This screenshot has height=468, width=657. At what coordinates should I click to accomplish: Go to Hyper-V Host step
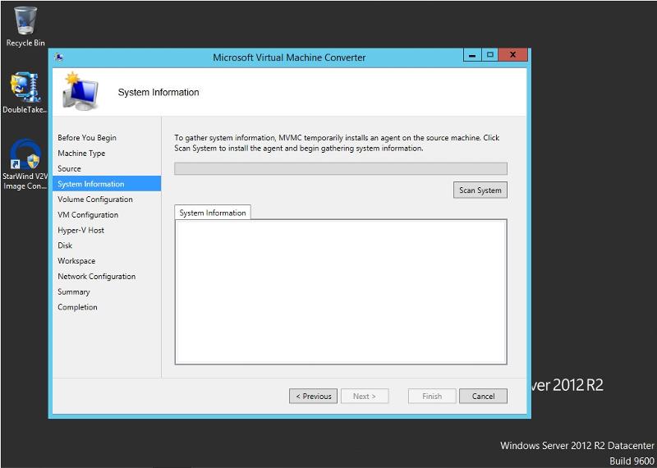[80, 231]
